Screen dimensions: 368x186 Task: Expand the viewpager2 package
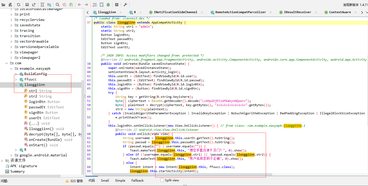[x=11, y=58]
